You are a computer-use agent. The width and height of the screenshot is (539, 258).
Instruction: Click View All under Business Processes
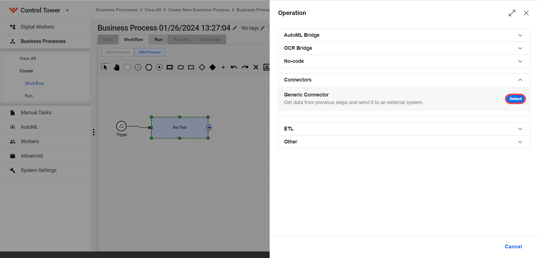[28, 59]
